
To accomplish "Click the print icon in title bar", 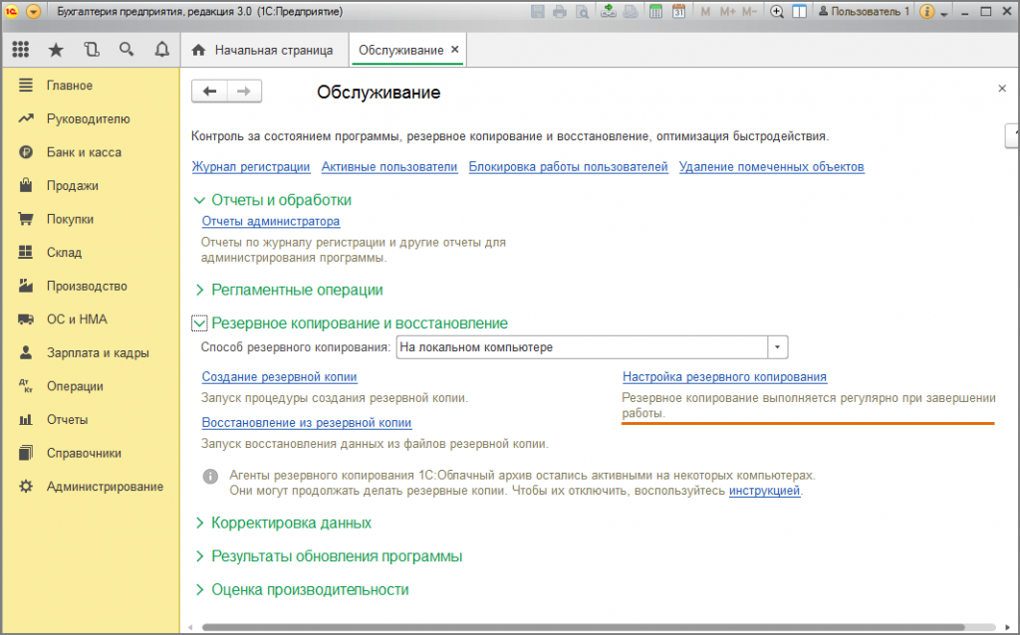I will 560,12.
